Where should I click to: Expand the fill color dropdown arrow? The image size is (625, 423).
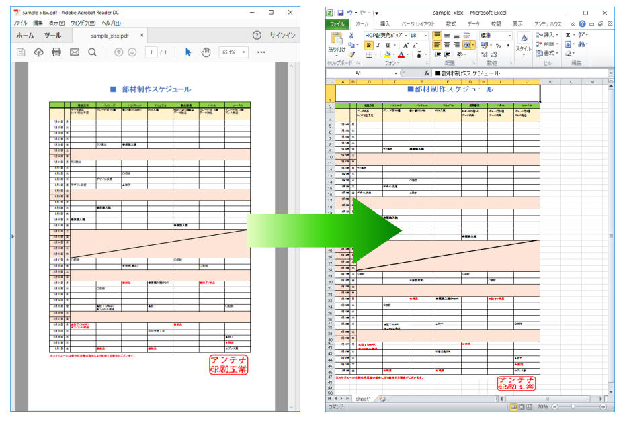click(x=393, y=54)
